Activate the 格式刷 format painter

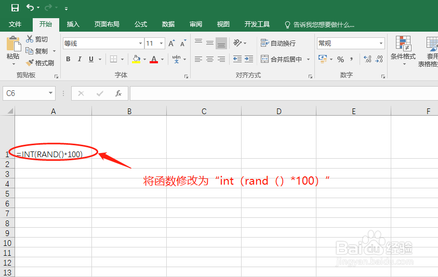pyautogui.click(x=39, y=63)
